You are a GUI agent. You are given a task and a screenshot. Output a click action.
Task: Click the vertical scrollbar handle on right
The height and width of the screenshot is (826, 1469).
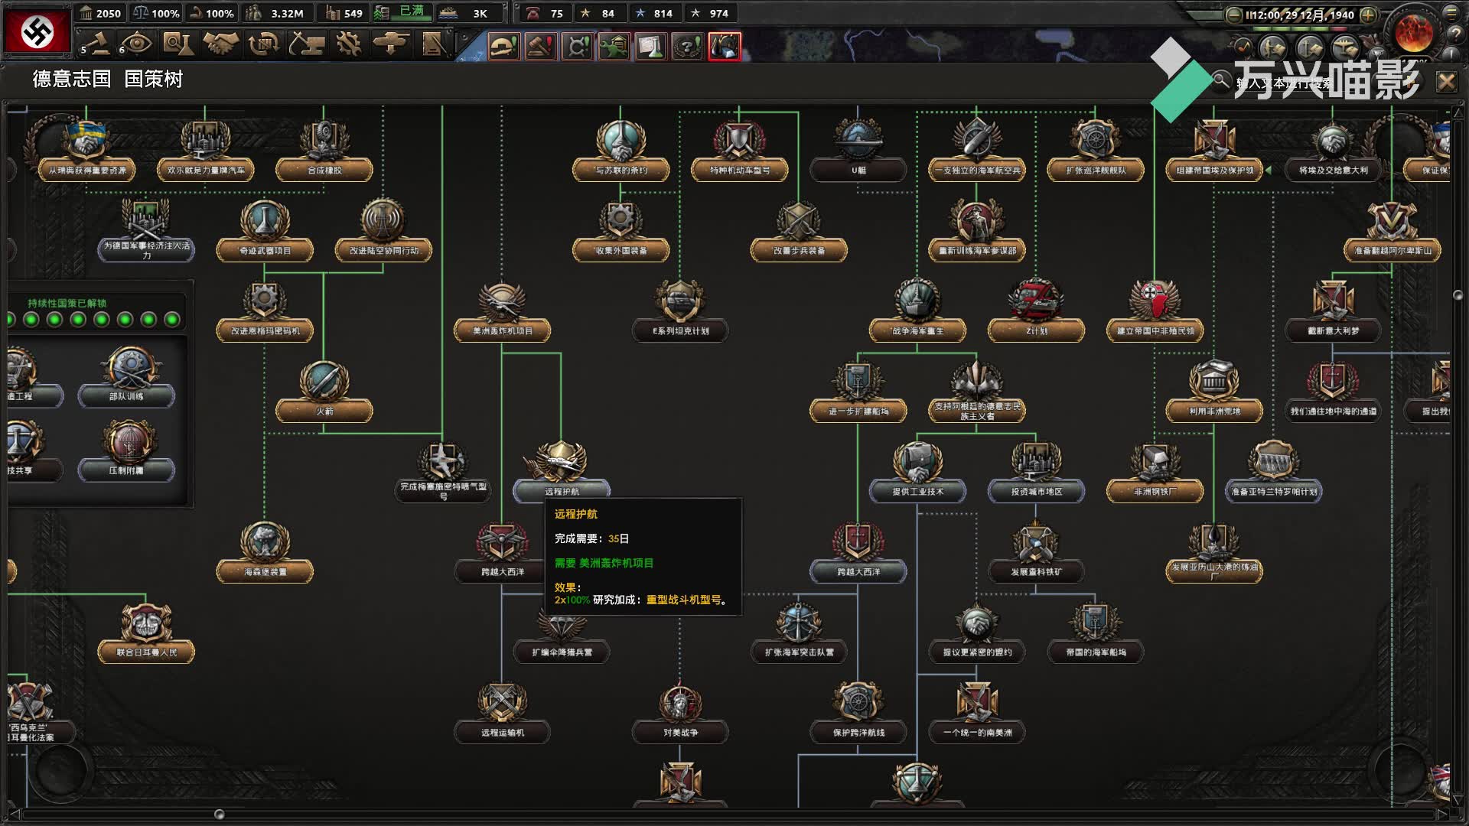click(1458, 295)
